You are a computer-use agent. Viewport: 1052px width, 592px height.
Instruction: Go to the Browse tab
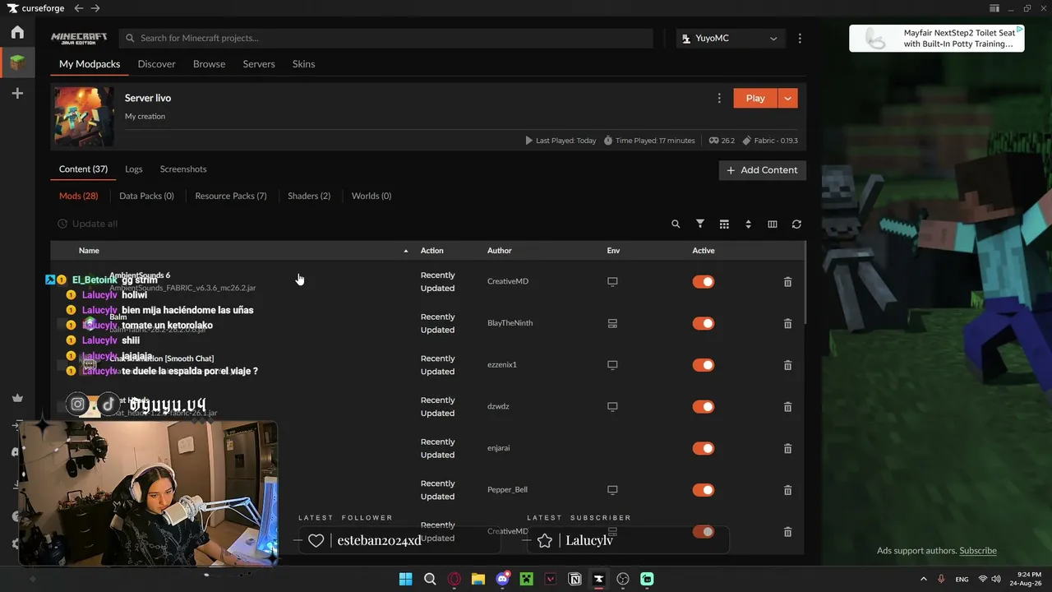(209, 64)
